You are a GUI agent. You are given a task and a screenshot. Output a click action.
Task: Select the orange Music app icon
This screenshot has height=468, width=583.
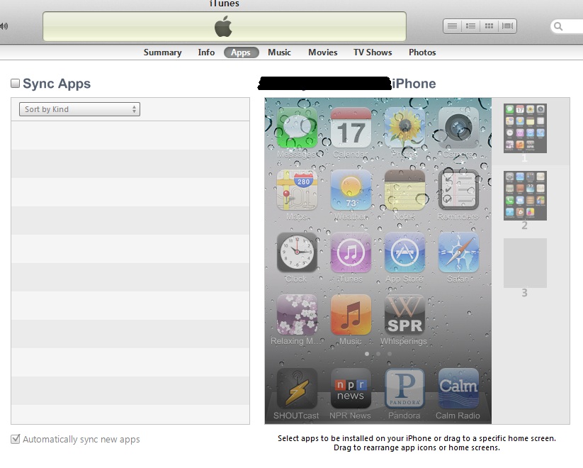pos(351,315)
